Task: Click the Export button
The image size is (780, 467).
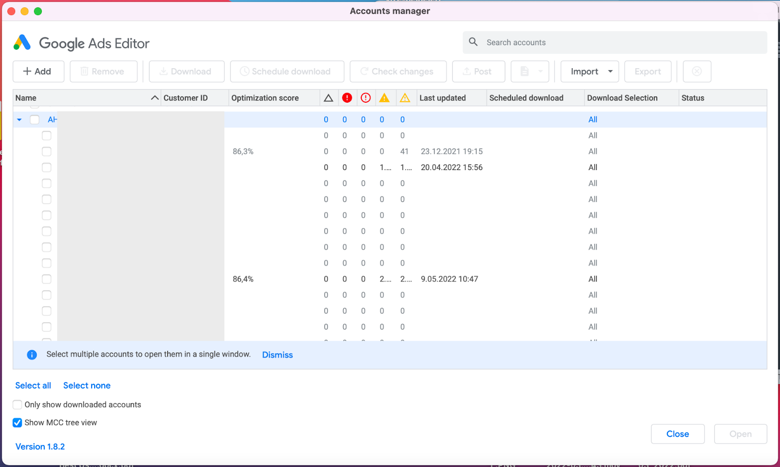Action: (x=648, y=72)
